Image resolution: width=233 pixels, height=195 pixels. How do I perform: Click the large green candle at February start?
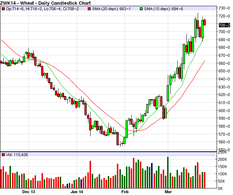127,129
